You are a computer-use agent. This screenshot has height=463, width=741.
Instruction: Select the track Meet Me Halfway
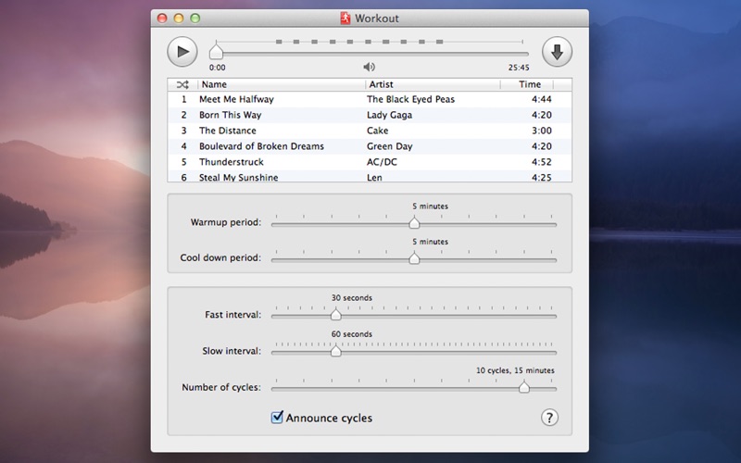[x=370, y=99]
